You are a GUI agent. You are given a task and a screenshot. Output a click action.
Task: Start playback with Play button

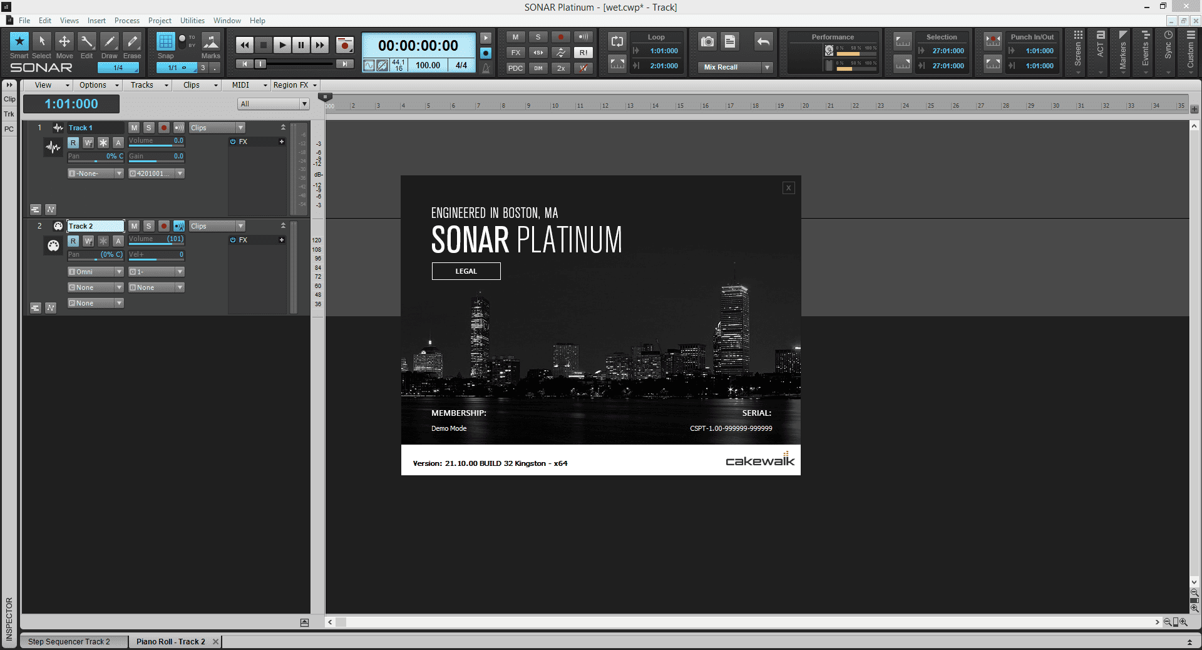coord(282,45)
